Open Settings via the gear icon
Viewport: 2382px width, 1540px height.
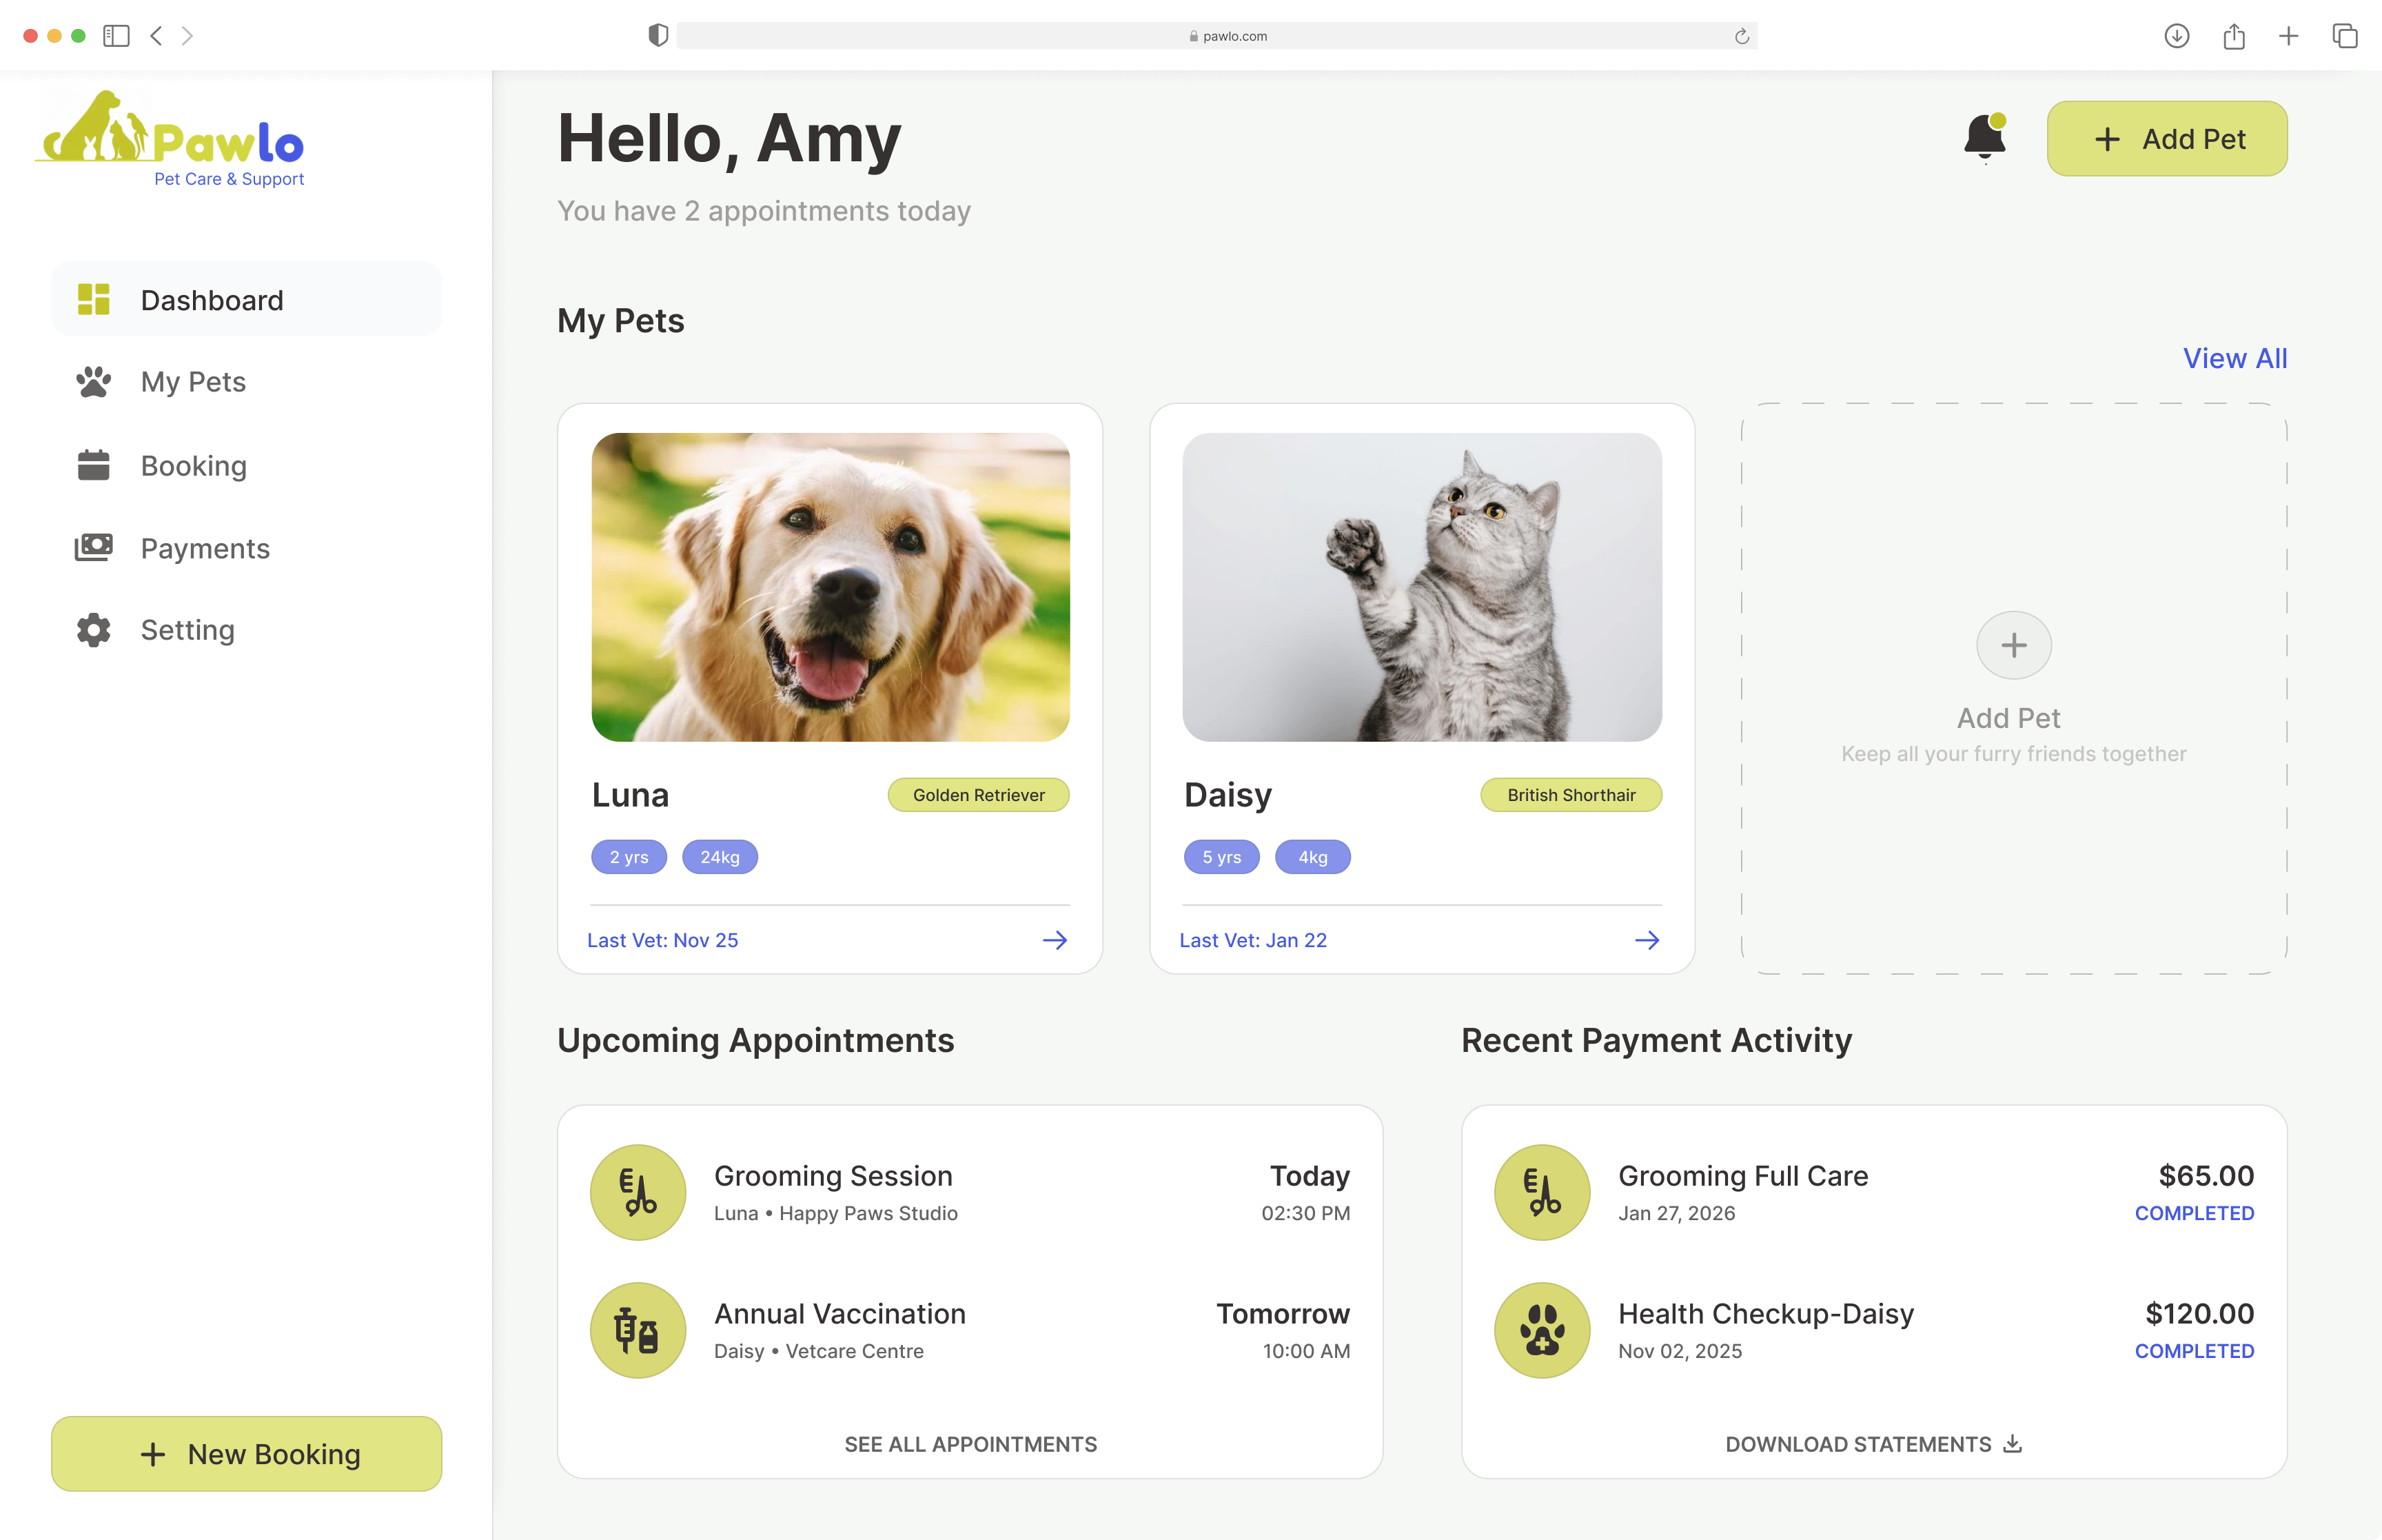[x=93, y=630]
